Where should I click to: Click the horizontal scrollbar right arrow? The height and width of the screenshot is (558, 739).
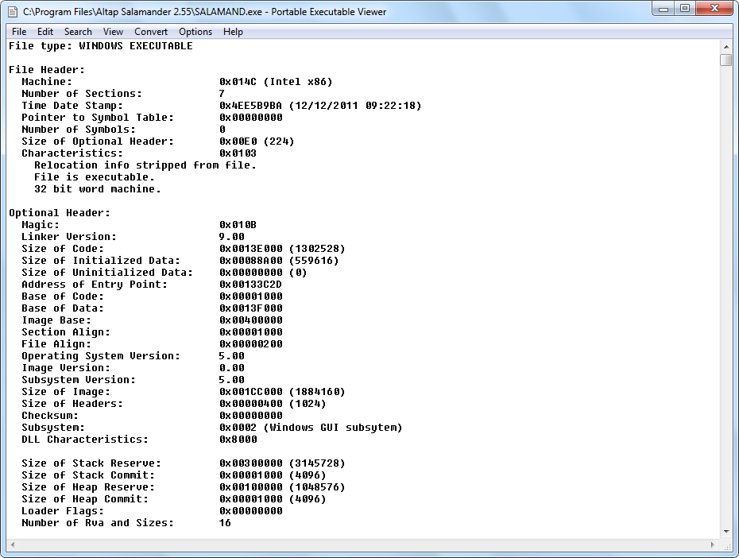pyautogui.click(x=713, y=544)
